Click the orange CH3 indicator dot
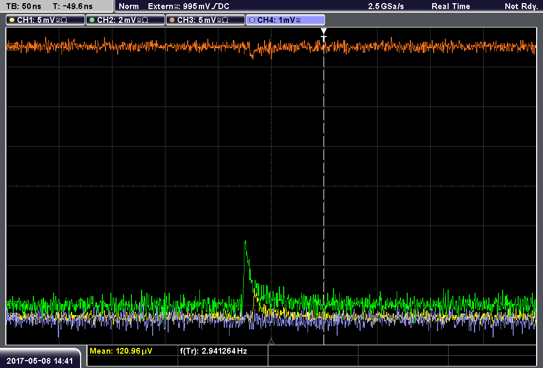Viewport: 543px width, 368px height. (172, 20)
